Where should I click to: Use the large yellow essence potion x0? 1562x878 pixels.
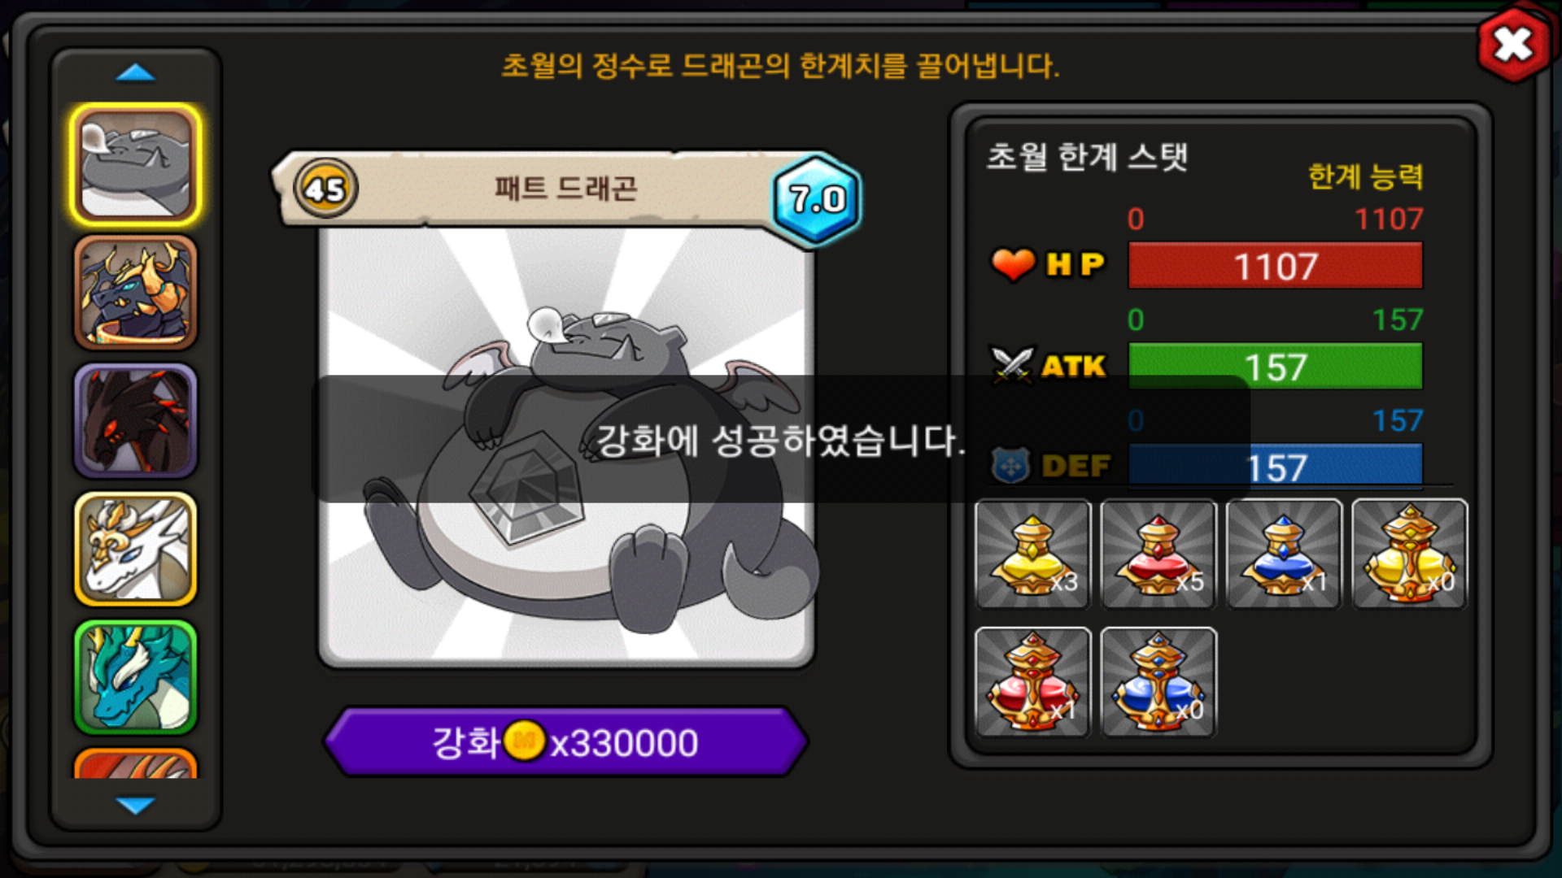coord(1410,554)
